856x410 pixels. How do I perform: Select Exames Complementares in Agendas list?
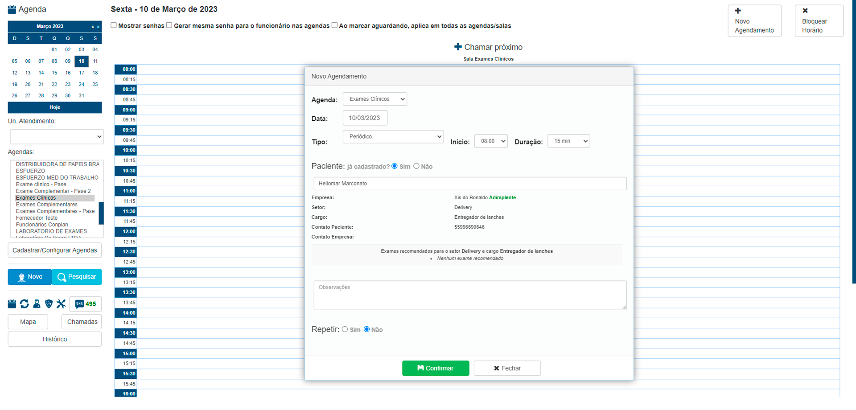coord(47,205)
